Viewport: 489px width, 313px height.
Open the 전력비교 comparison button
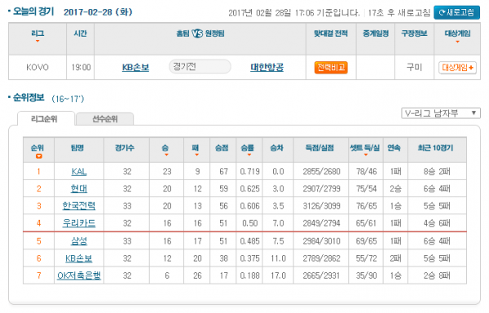coord(331,68)
